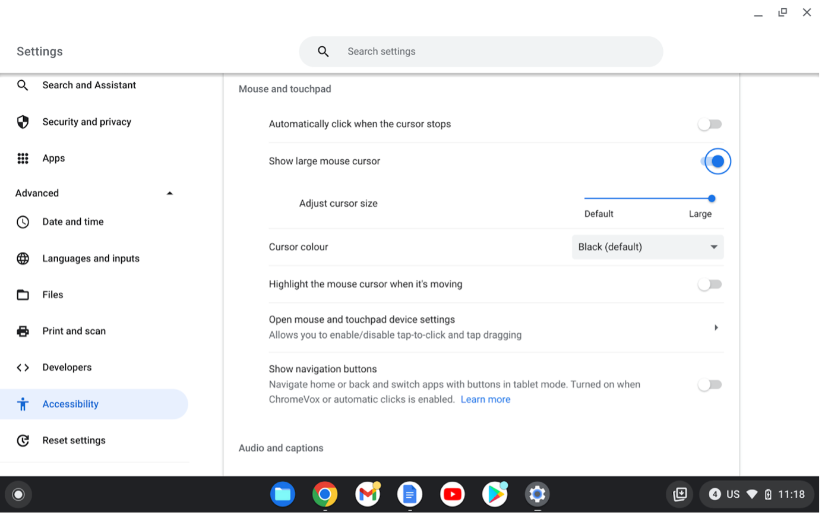Enable automatically click when the cursor stops
Image resolution: width=822 pixels, height=515 pixels.
coord(709,124)
